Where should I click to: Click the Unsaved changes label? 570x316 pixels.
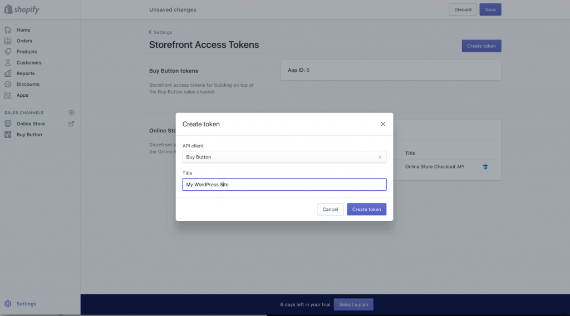173,10
